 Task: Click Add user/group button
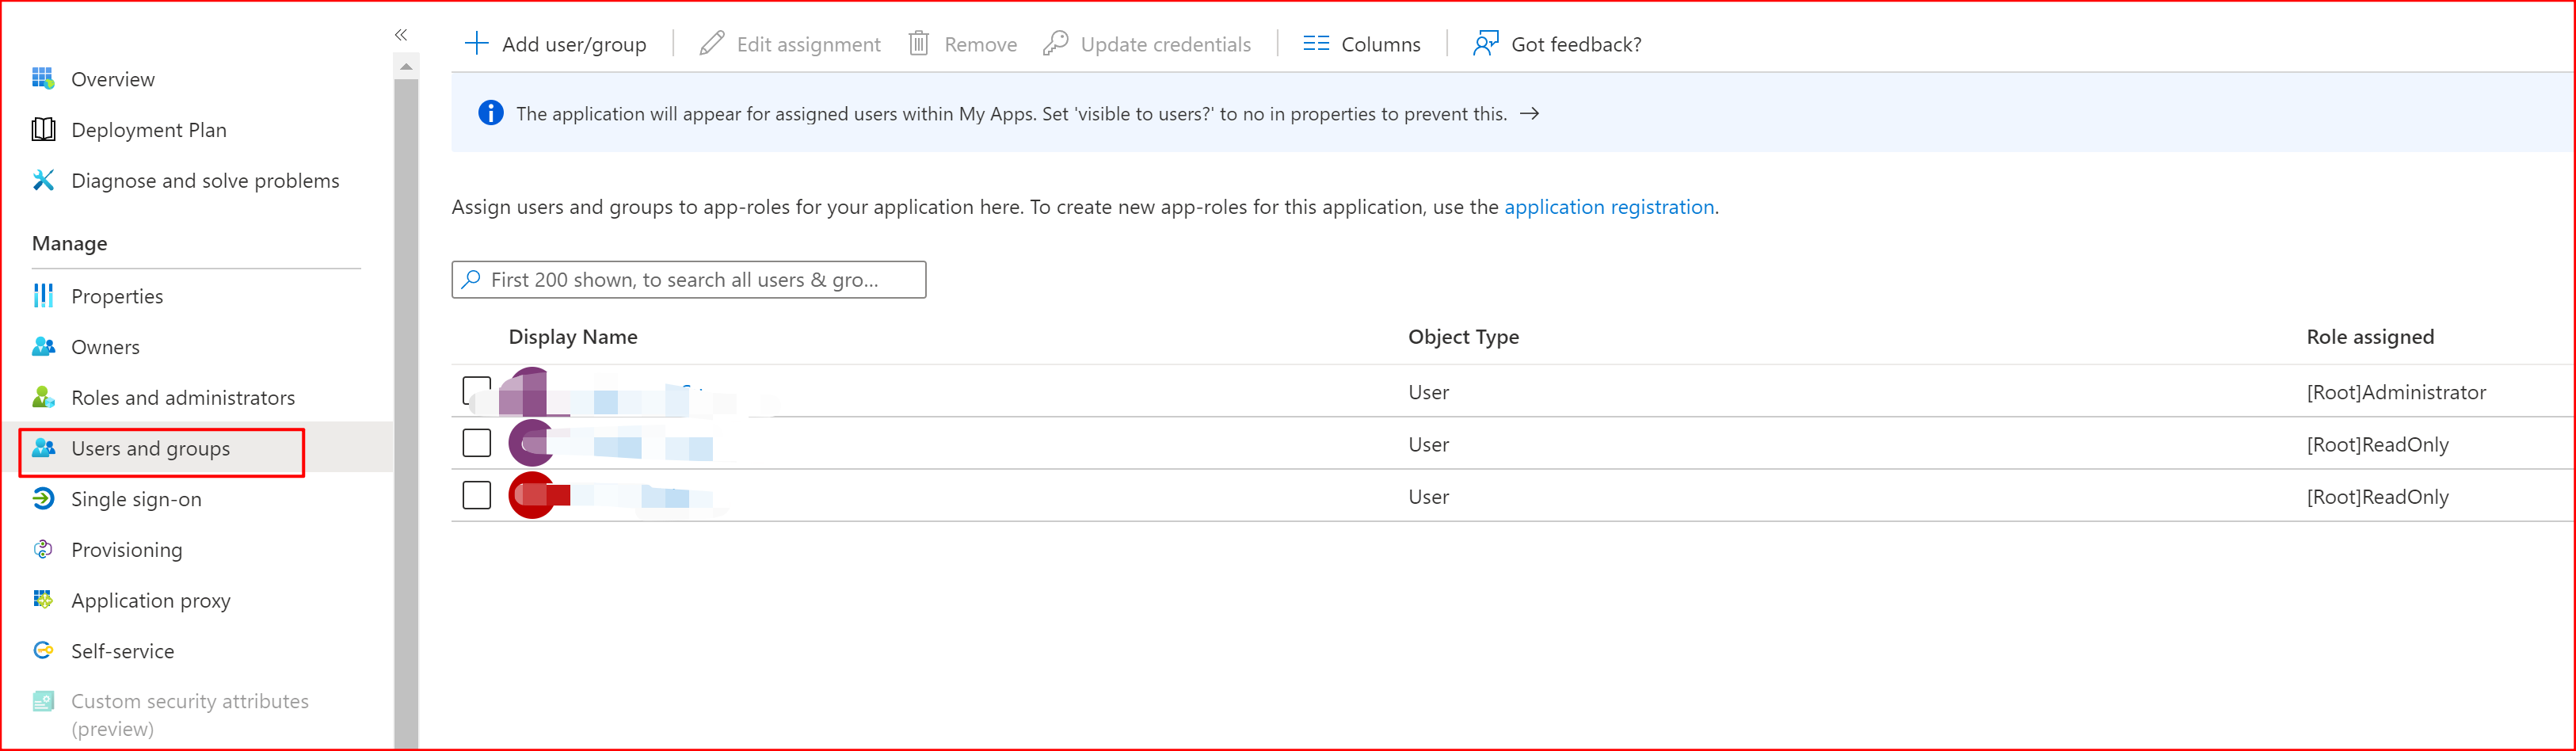tap(556, 44)
